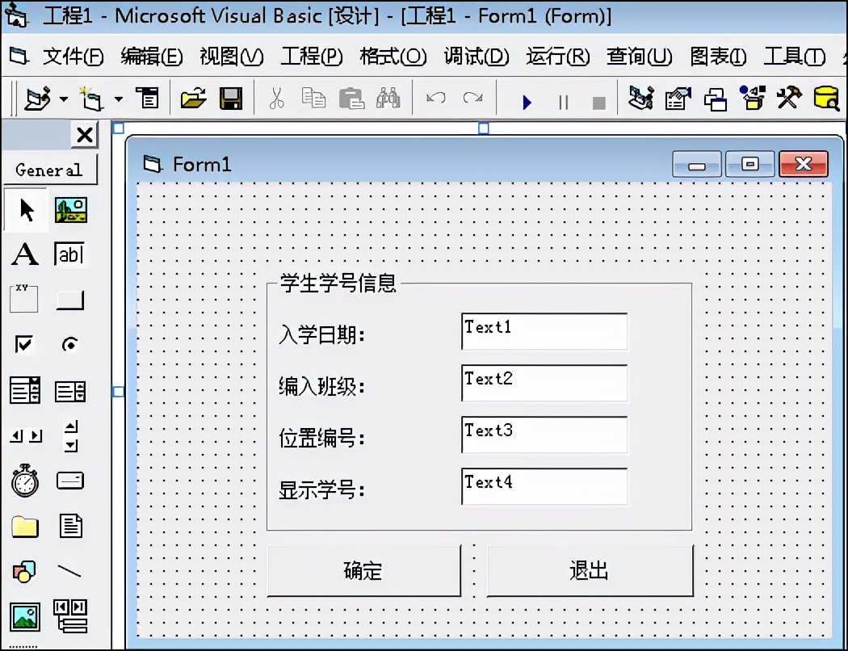Select the Shape control in the toolbox
This screenshot has height=651, width=848.
(x=24, y=569)
